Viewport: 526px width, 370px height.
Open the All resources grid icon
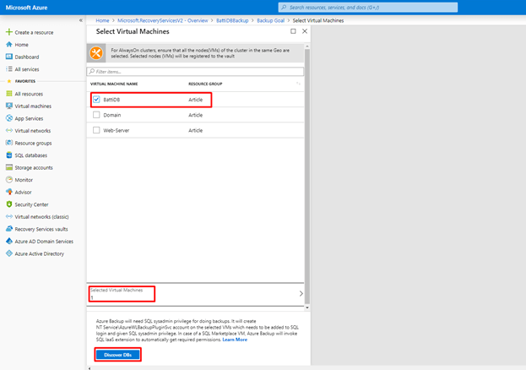coord(9,94)
